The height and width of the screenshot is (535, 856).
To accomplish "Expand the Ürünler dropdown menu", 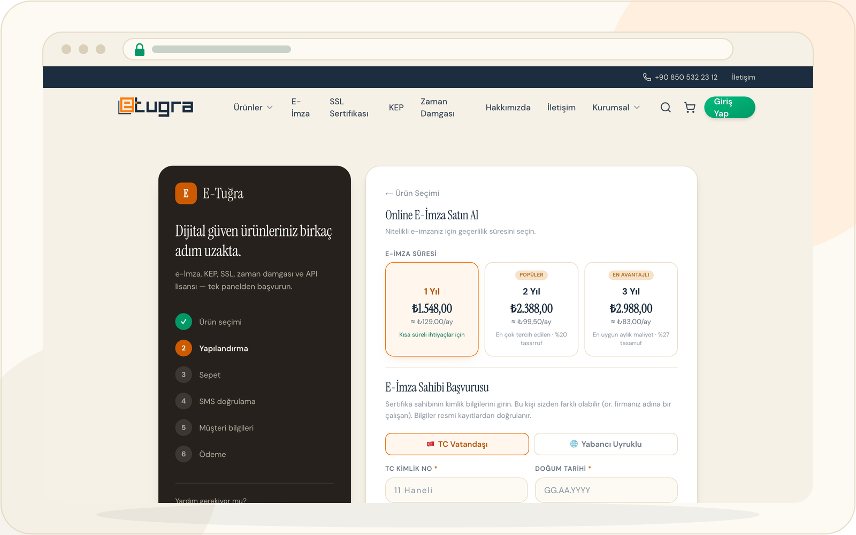I will (x=253, y=108).
